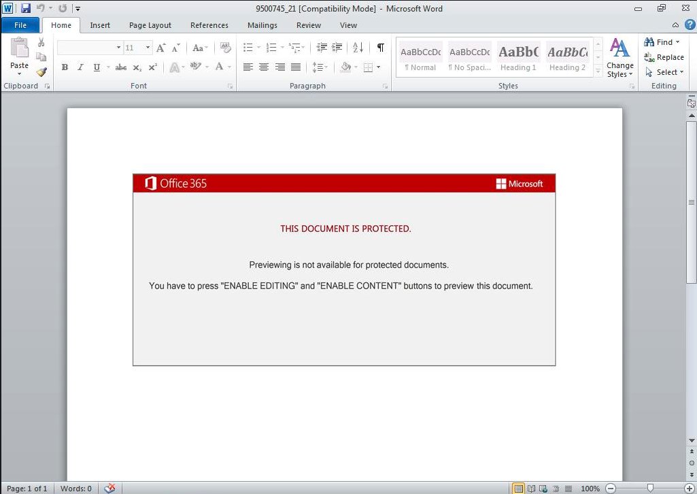Align text left

[x=248, y=67]
